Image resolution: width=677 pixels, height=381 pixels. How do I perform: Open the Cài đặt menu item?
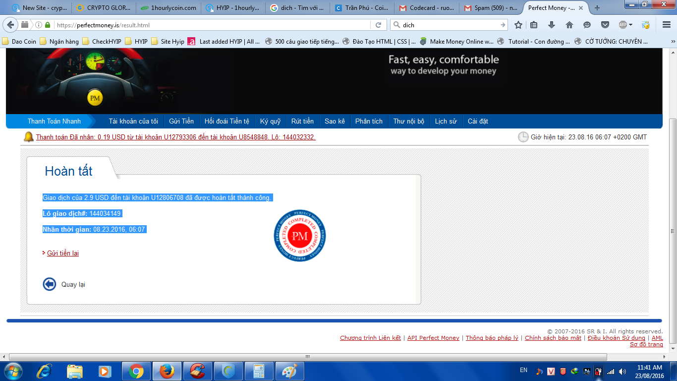pos(478,121)
